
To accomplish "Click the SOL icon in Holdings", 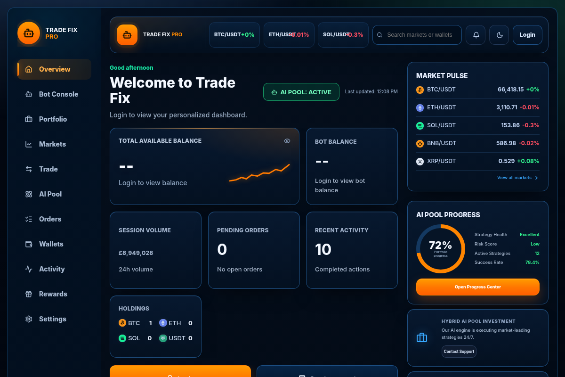I will (x=122, y=338).
